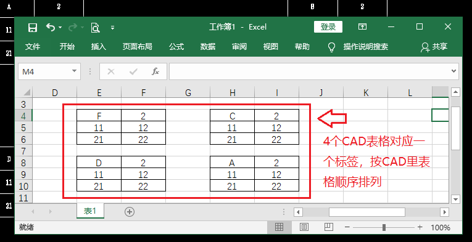Click the vertical scrollbar up arrow
This screenshot has height=242, width=472.
tap(456, 92)
